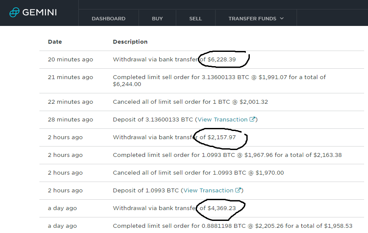The image size is (368, 233).
Task: Click the GEMINI brand name text
Action: click(39, 13)
